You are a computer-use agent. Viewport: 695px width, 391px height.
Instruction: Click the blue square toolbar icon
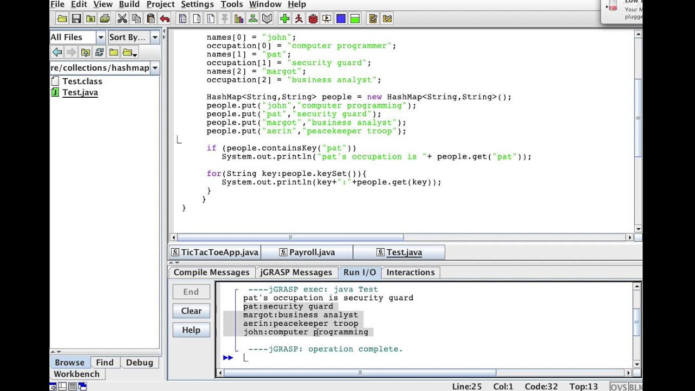pos(341,18)
